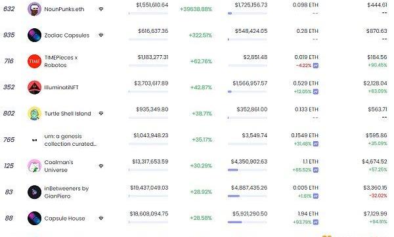This screenshot has width=394, height=237.
Task: Click the diamond badge beside Capsule House
Action: [x=101, y=218]
